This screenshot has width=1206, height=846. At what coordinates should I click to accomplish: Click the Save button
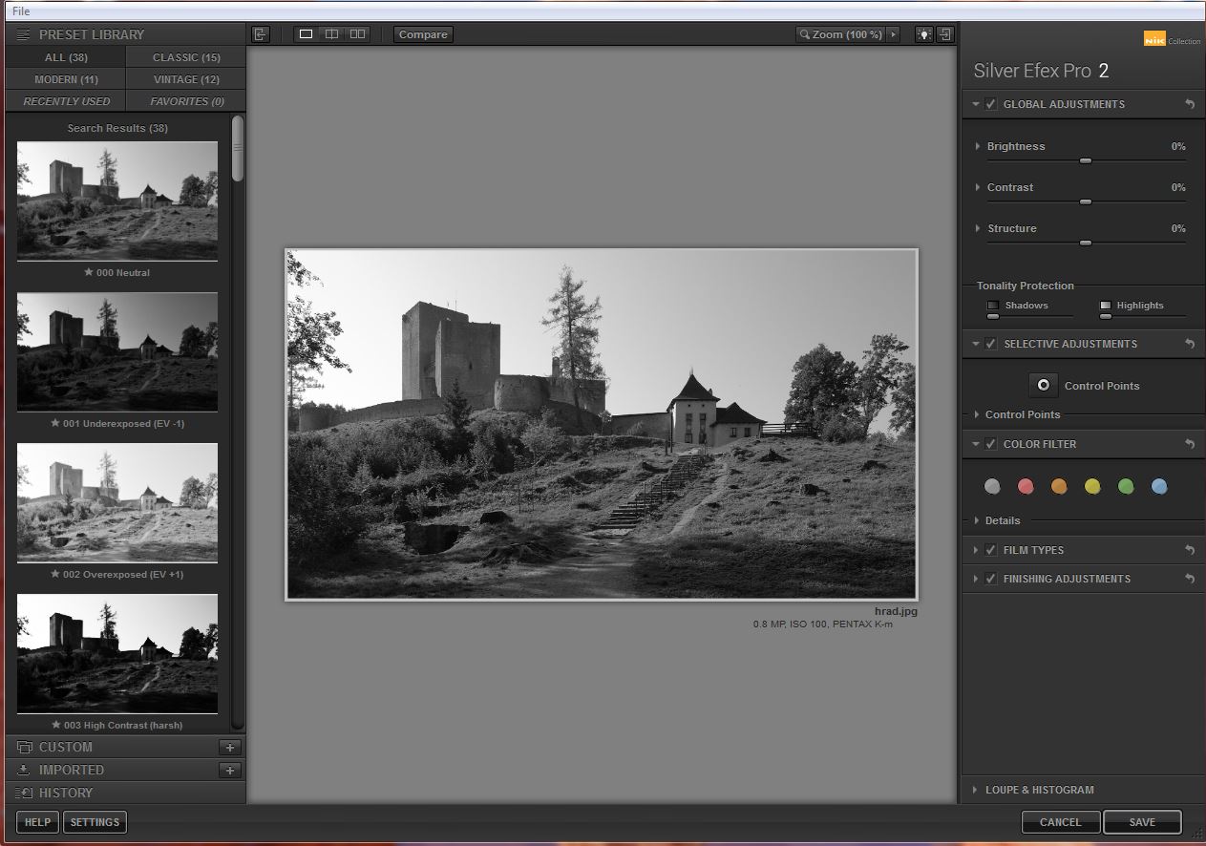click(x=1141, y=822)
